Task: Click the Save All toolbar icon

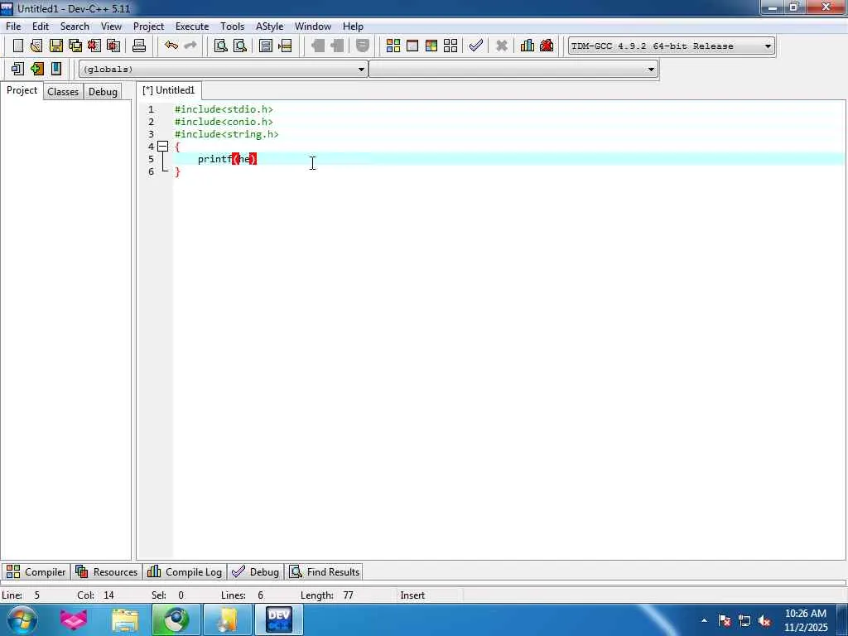Action: click(x=75, y=46)
